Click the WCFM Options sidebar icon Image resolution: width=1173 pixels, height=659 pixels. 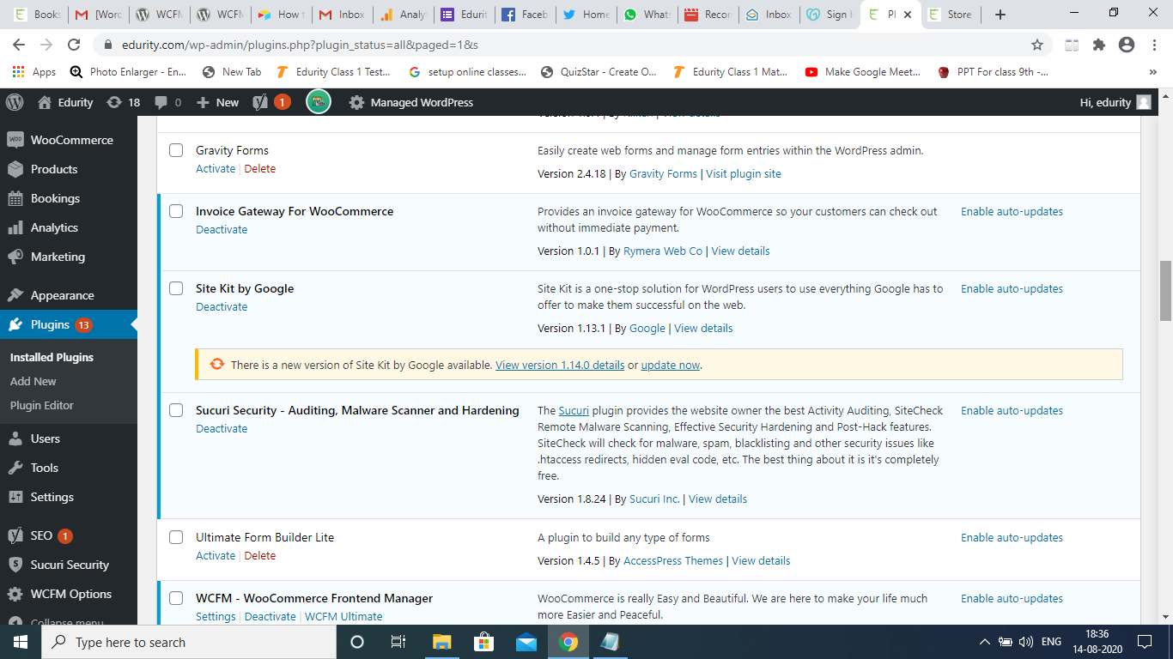[x=15, y=594]
